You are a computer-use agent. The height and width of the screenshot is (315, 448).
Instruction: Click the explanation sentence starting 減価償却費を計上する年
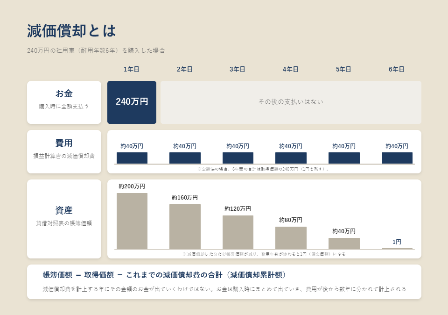click(x=224, y=289)
